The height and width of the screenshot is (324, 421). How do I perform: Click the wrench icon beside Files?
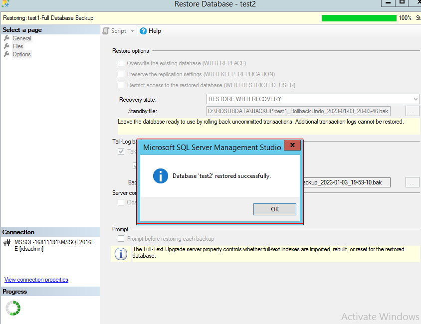tap(6, 46)
